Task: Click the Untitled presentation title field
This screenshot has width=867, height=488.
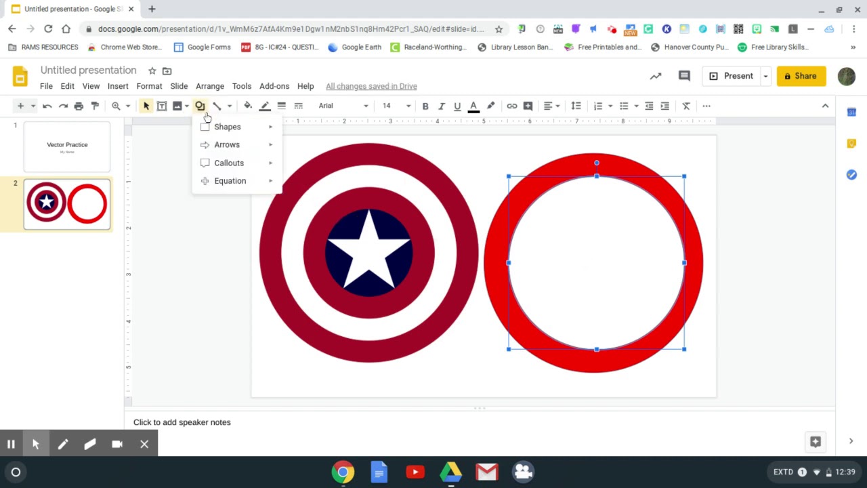Action: coord(88,70)
